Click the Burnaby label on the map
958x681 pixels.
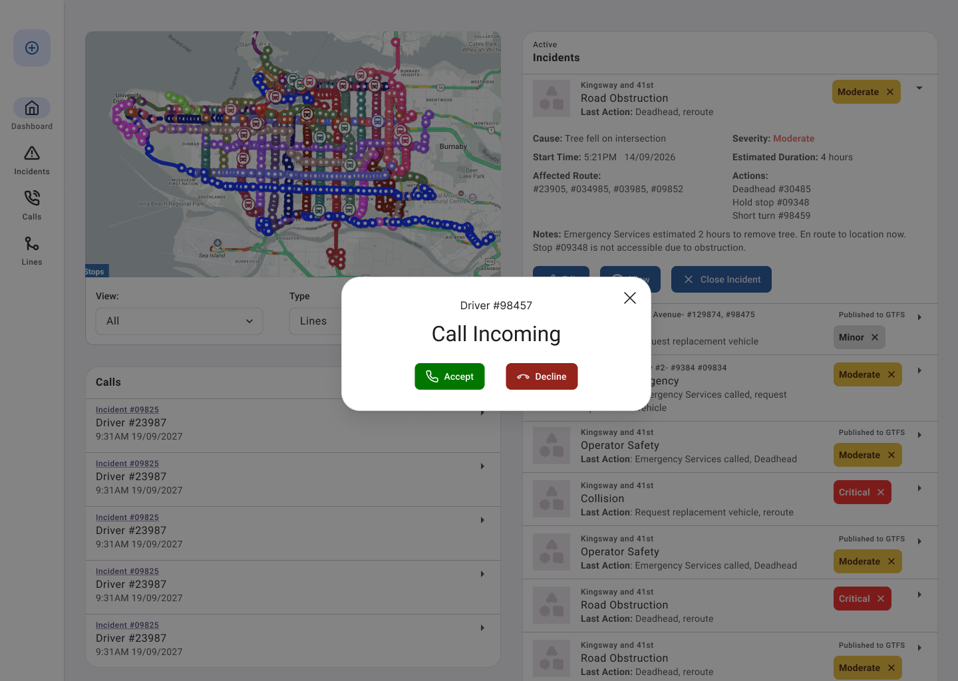pyautogui.click(x=453, y=146)
